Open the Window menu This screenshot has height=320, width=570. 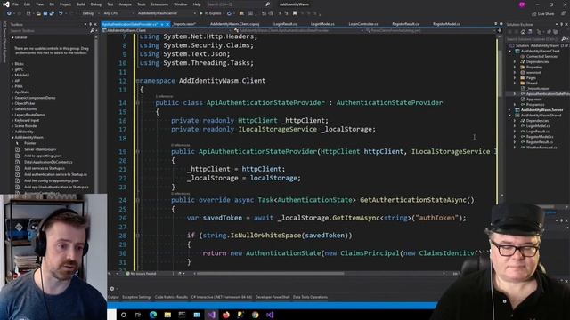tap(180, 4)
